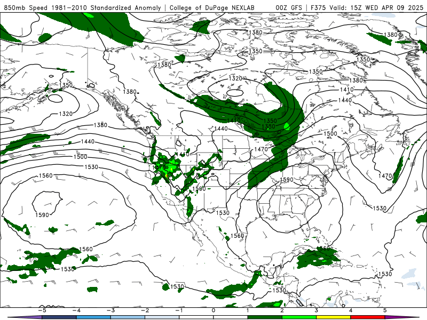Click the red 4 to 5 colorbar segment
This screenshot has width=427, height=320.
coord(368,317)
